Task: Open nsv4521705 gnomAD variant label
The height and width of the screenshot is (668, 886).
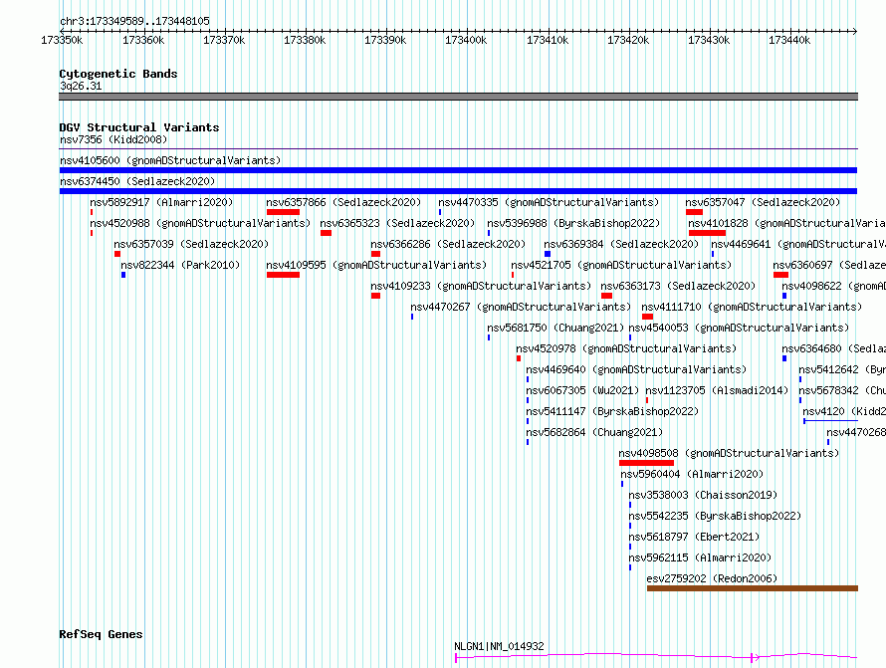Action: click(x=621, y=265)
